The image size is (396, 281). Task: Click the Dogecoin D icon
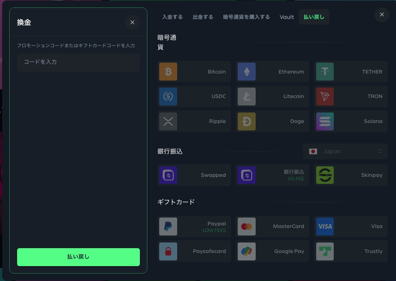pyautogui.click(x=247, y=121)
